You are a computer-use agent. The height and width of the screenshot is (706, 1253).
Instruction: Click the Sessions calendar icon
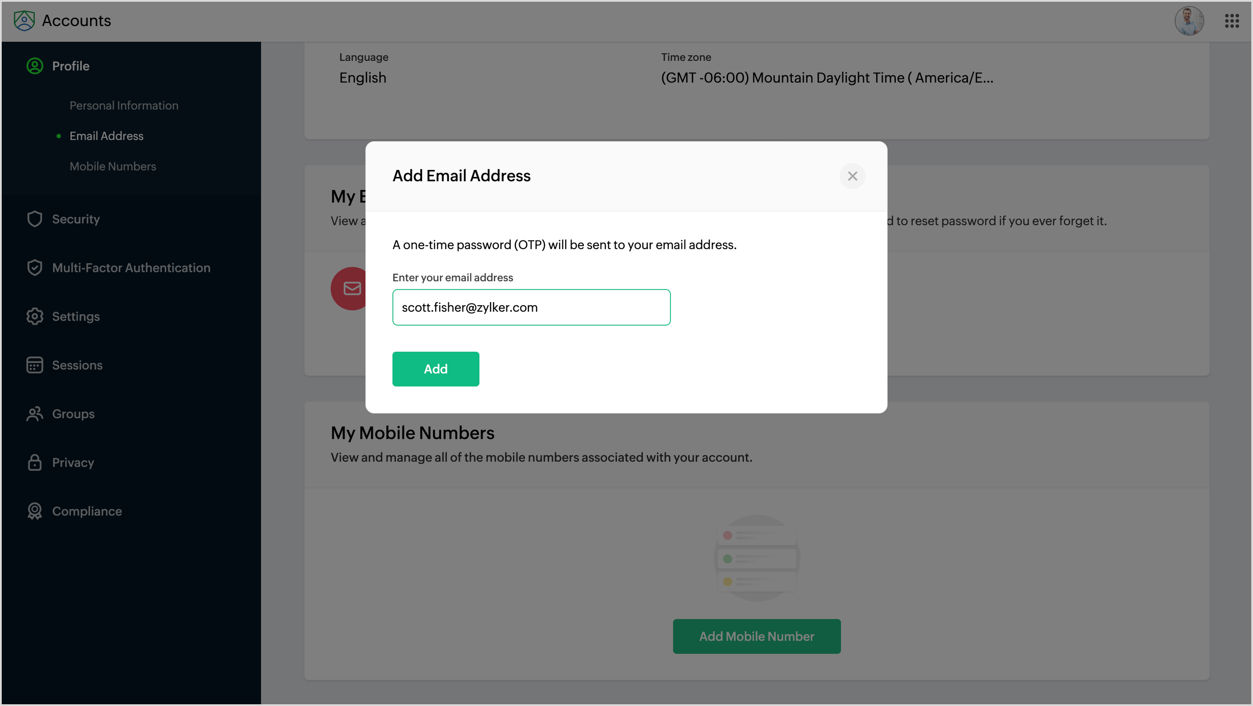[x=34, y=365]
